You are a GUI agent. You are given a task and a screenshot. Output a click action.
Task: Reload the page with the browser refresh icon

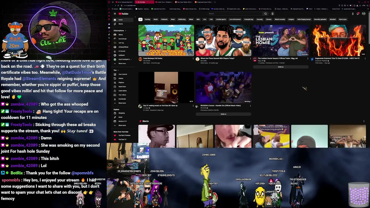point(118,5)
